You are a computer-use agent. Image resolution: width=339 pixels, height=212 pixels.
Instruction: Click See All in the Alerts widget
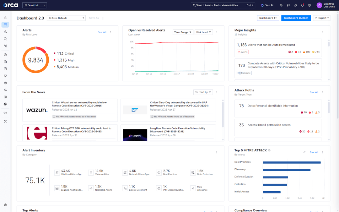(102, 32)
